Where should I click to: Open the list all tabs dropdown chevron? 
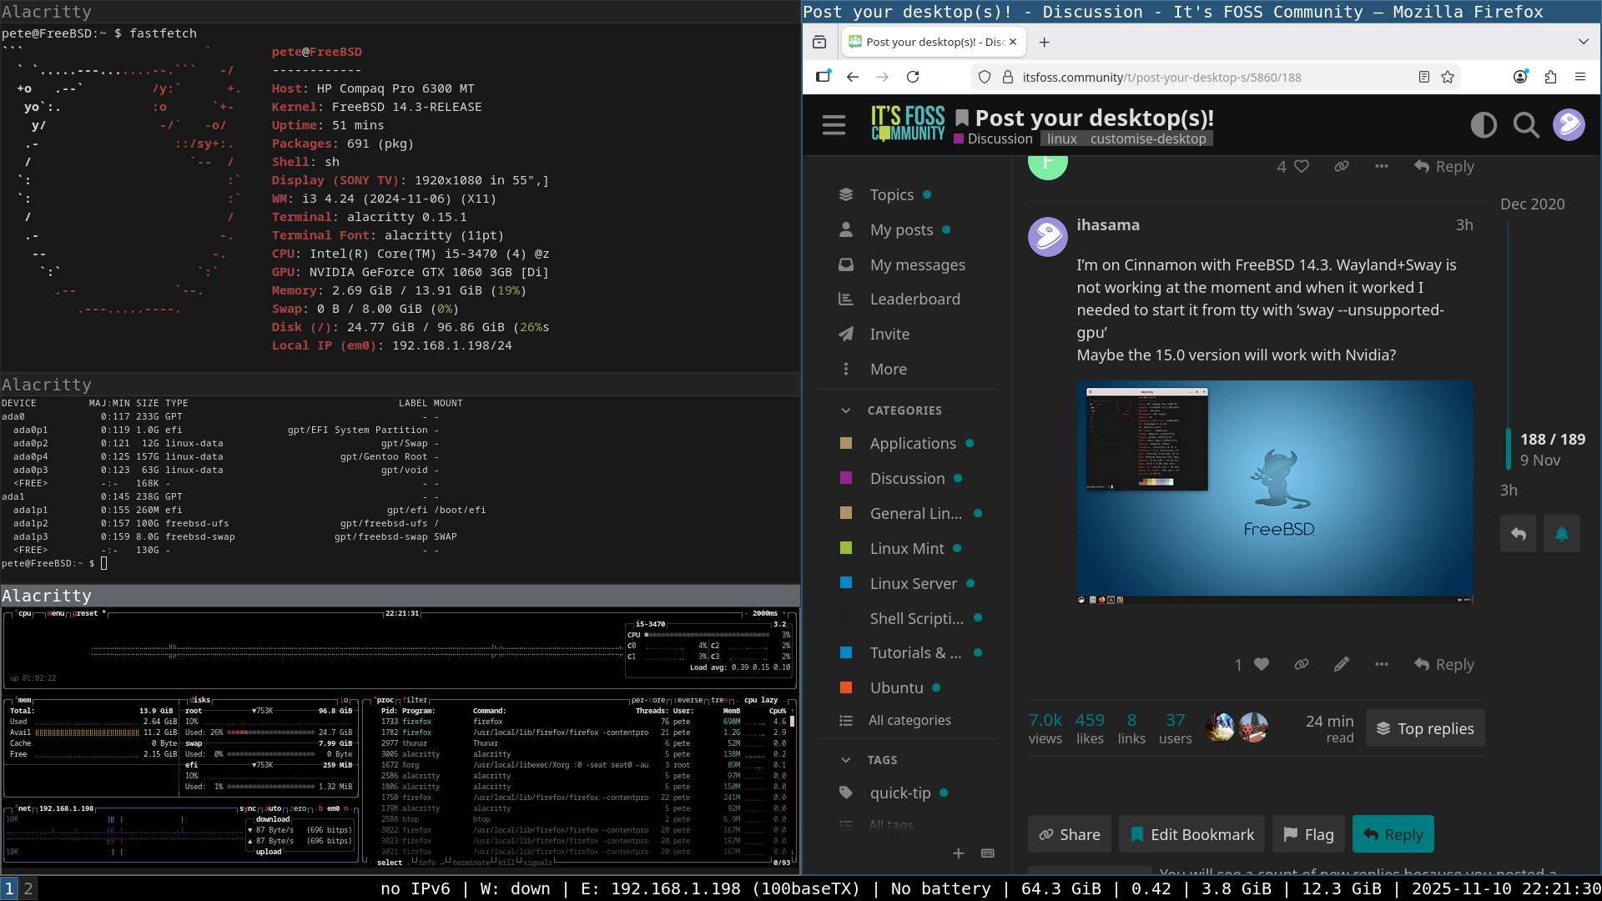[1583, 42]
